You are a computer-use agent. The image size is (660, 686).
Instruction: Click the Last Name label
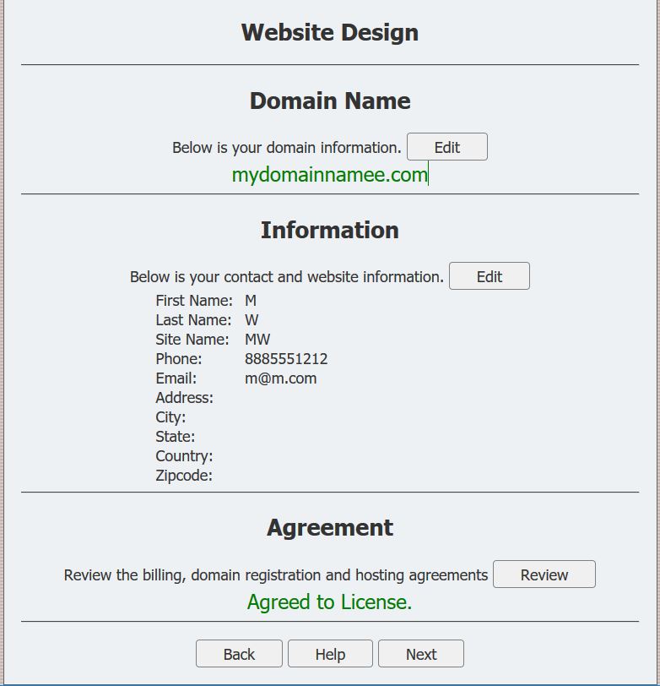(193, 320)
